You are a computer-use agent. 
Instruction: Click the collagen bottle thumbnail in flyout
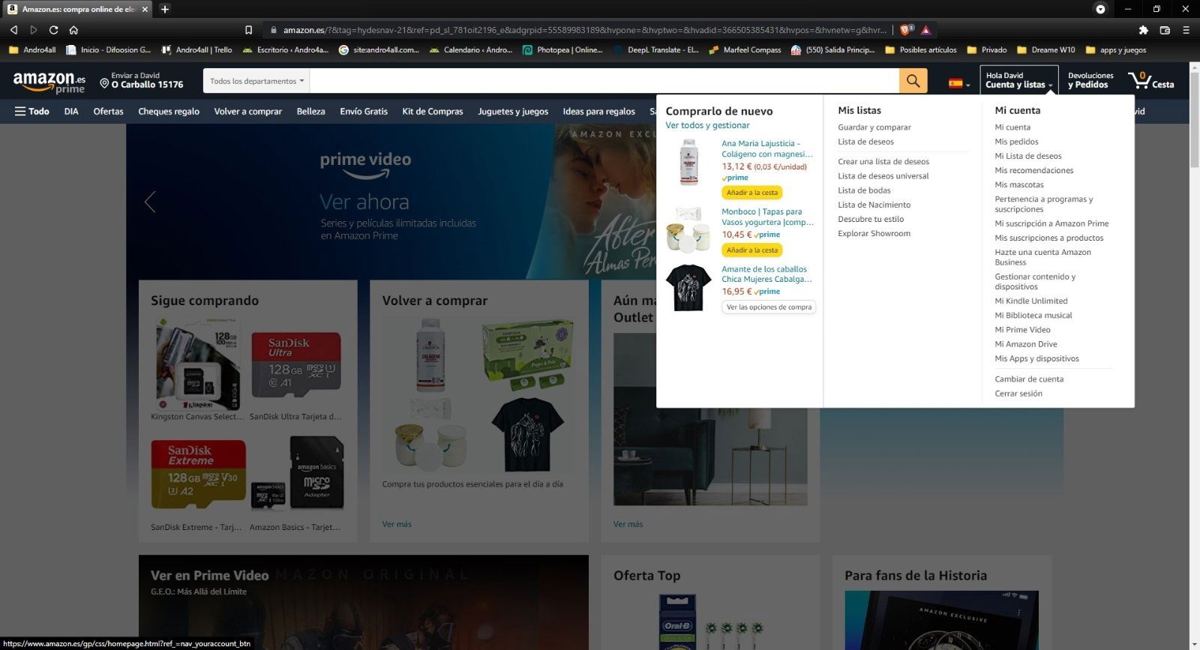tap(688, 161)
